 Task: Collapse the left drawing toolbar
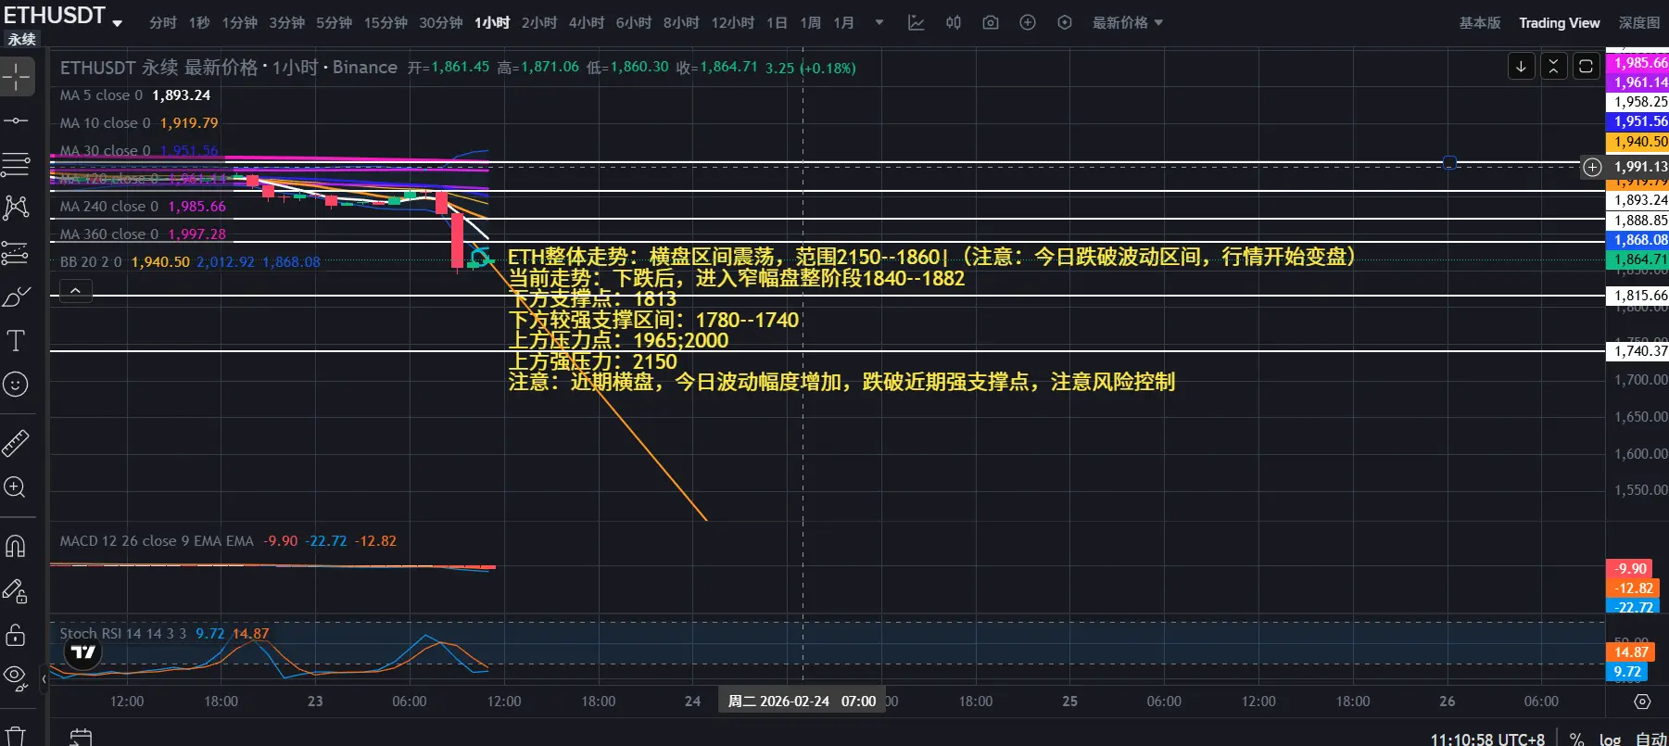click(x=44, y=679)
